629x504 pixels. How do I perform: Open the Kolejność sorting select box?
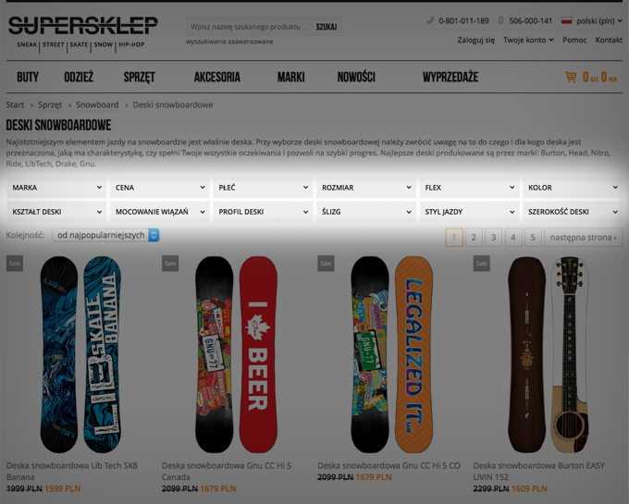[105, 235]
